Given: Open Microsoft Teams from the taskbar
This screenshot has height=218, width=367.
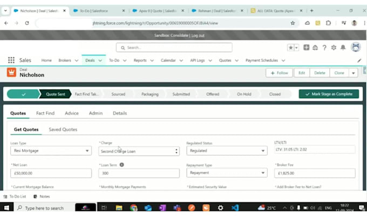Looking at the screenshot, I should coord(177,208).
